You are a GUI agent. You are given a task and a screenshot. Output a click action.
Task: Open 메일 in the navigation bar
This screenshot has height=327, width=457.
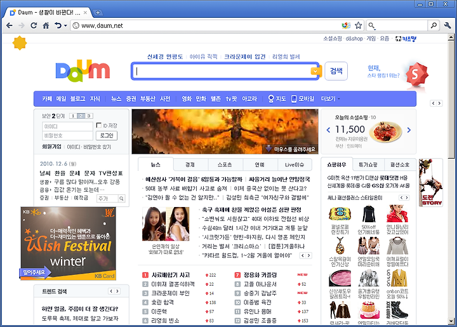pos(61,99)
